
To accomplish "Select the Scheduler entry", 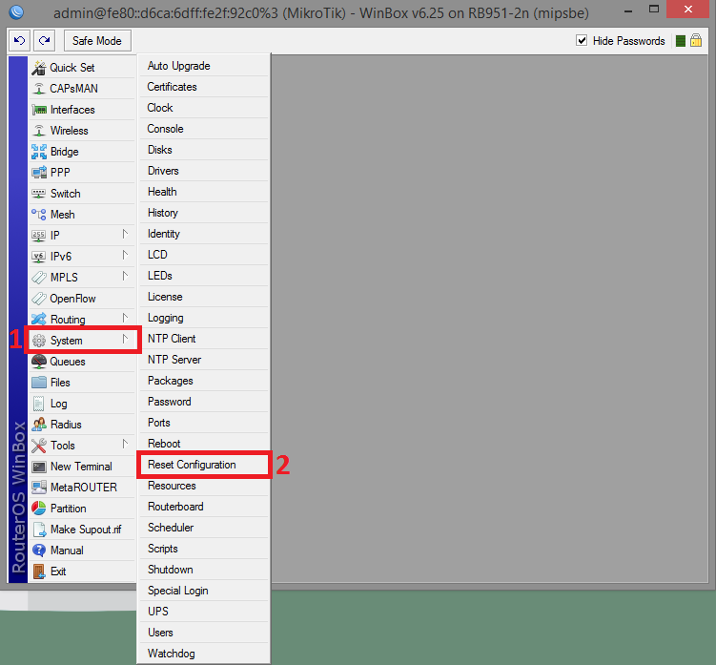I will coord(204,528).
